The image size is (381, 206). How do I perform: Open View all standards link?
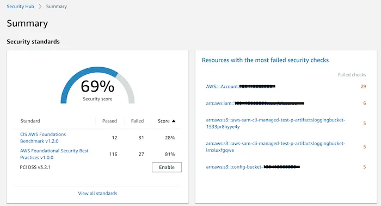(x=97, y=193)
